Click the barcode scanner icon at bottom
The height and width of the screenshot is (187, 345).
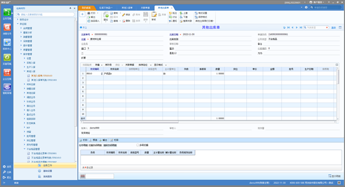(83, 176)
